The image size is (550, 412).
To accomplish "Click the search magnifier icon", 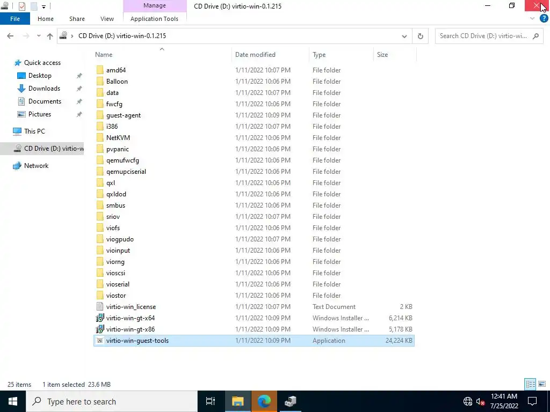I will coord(535,36).
